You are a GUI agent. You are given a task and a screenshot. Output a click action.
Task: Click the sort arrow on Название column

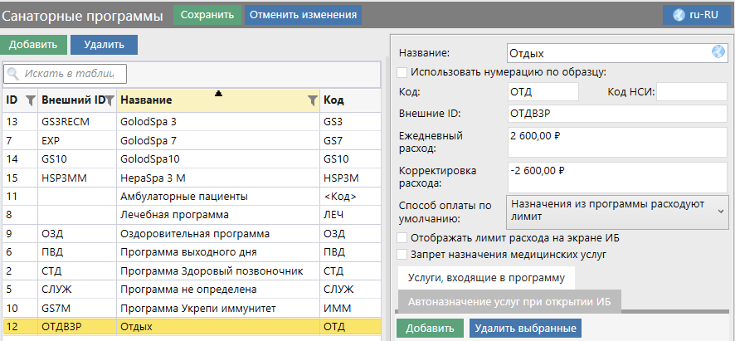pos(218,95)
